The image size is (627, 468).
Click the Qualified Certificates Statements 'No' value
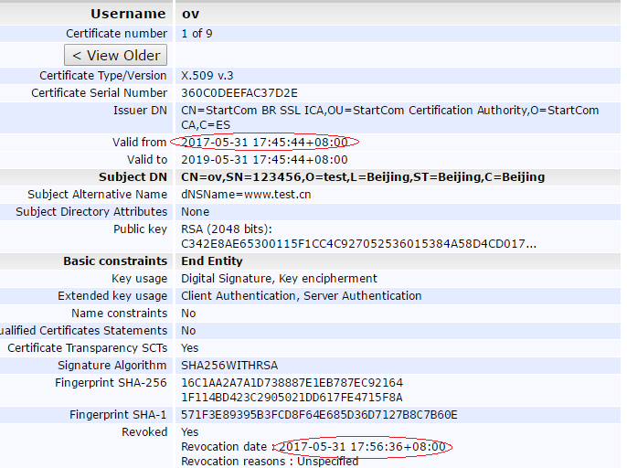click(188, 331)
